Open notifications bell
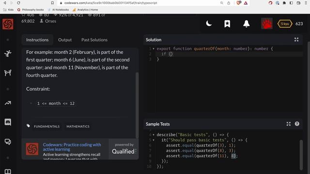This screenshot has width=310, height=174. (x=247, y=24)
